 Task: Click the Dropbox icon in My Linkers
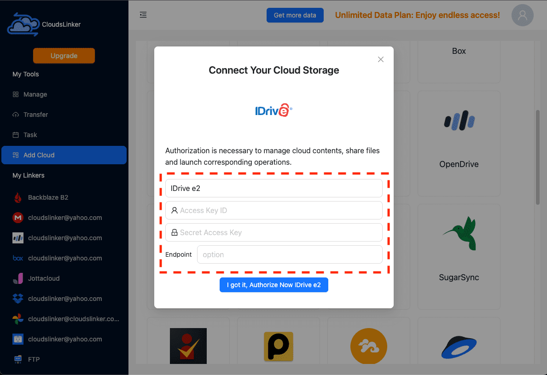tap(18, 299)
